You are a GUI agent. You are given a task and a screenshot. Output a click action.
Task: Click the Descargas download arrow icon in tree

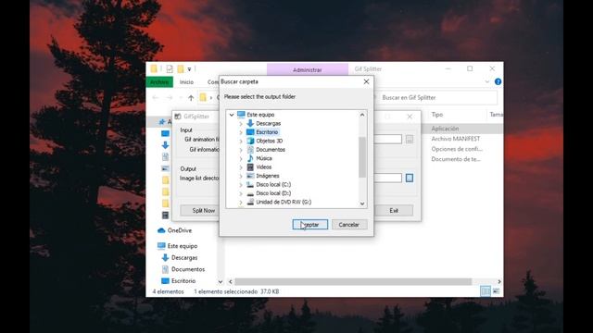click(250, 123)
